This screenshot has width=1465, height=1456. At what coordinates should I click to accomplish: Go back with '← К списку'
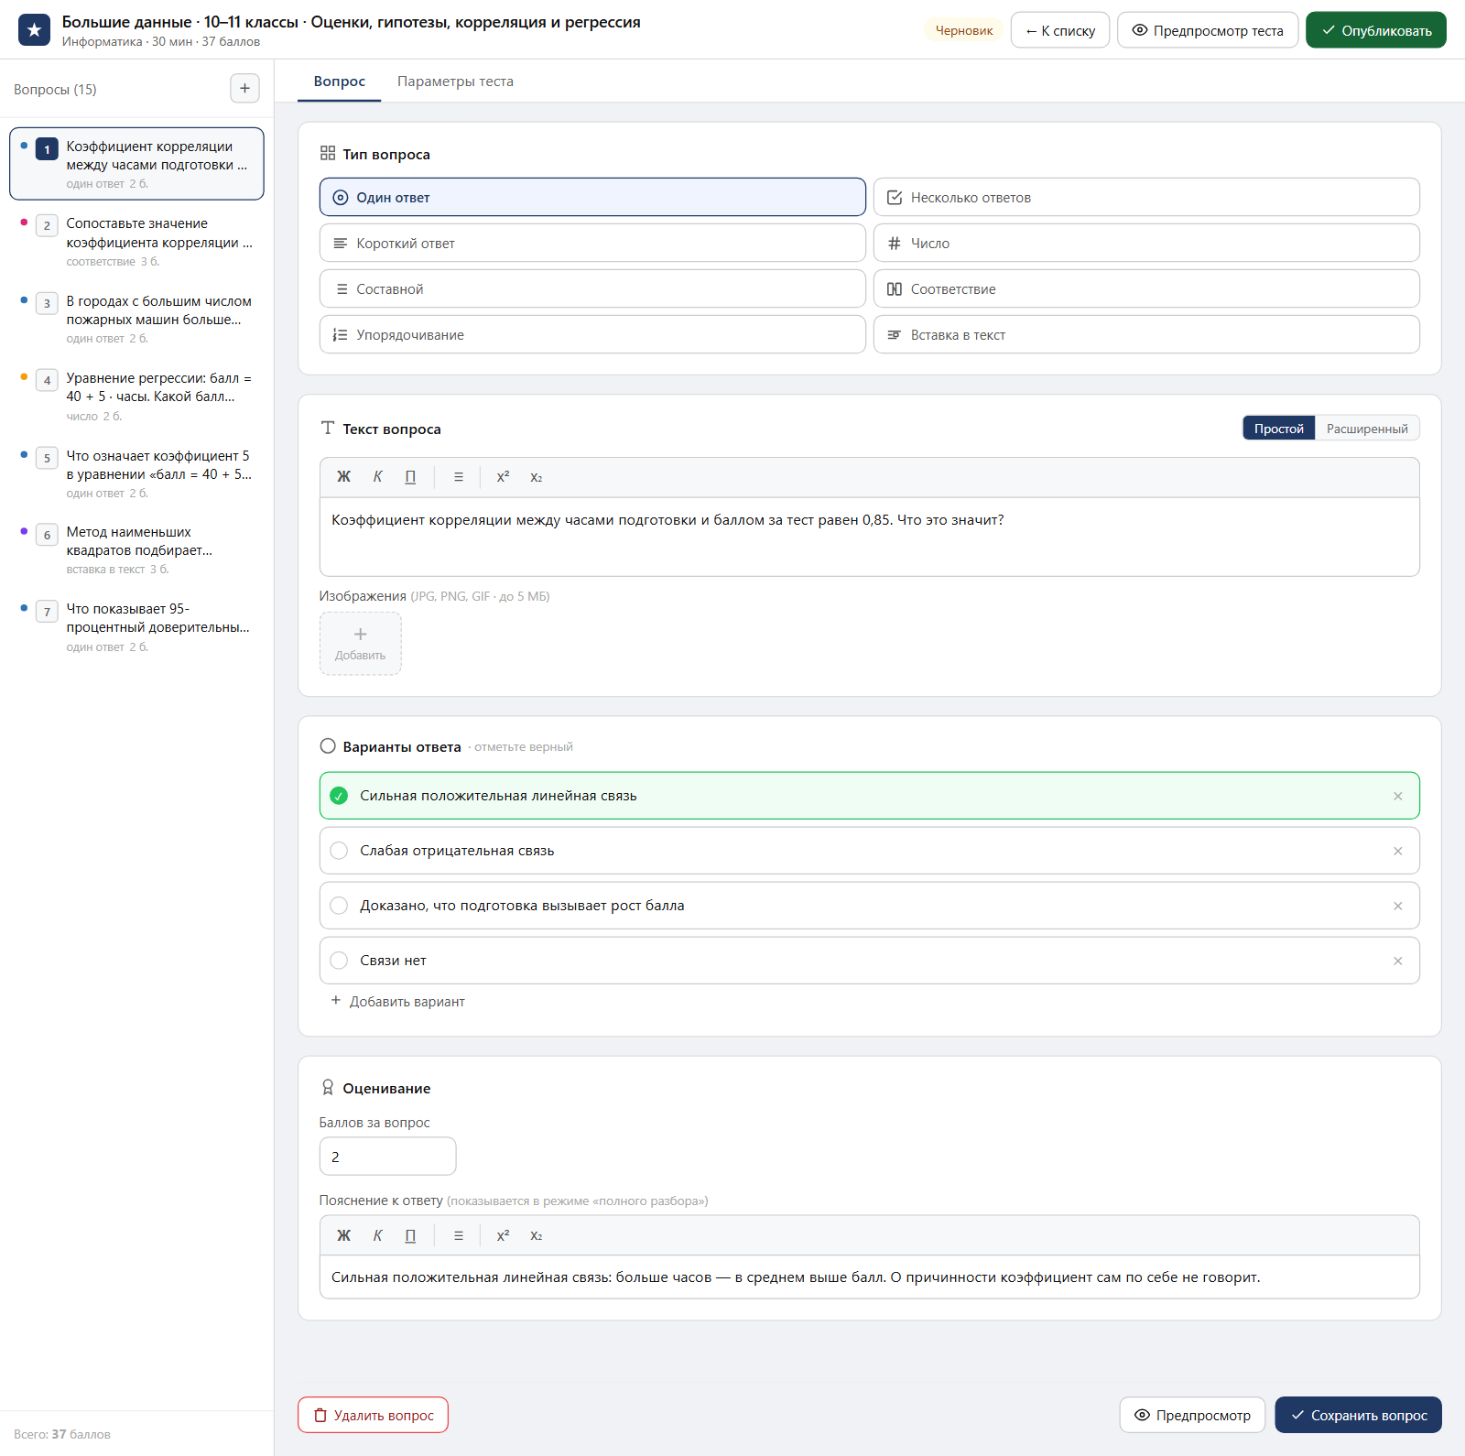click(x=1060, y=30)
